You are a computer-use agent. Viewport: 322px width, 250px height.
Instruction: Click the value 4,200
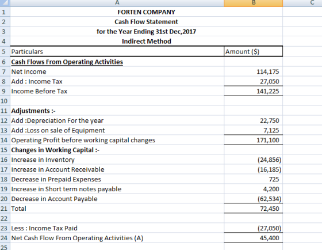coord(253,189)
